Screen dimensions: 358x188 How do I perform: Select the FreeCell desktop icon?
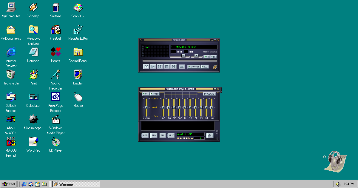55,33
